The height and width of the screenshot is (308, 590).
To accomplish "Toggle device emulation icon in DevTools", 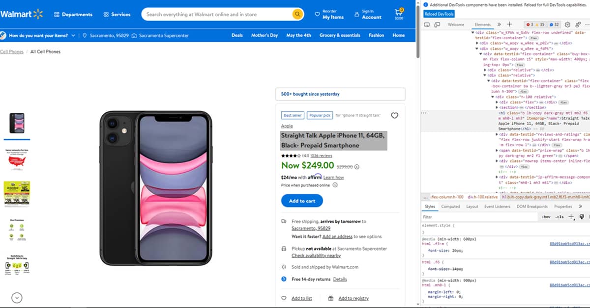I will pyautogui.click(x=437, y=25).
